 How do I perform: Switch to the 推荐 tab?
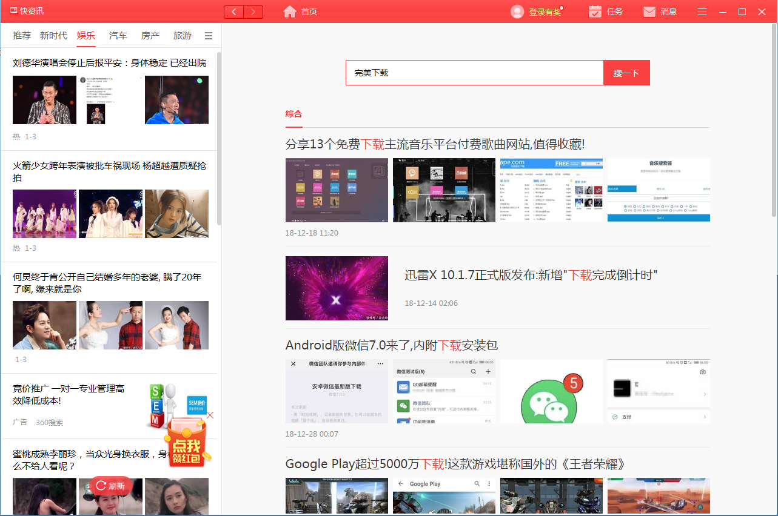click(21, 36)
